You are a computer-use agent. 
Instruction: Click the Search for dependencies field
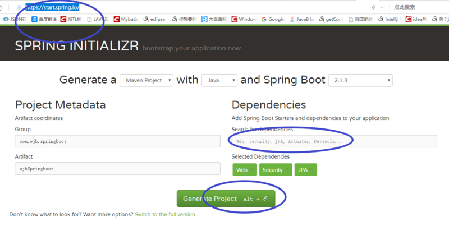pos(334,141)
